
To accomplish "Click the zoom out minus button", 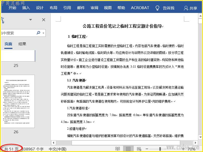I will click(147, 149).
